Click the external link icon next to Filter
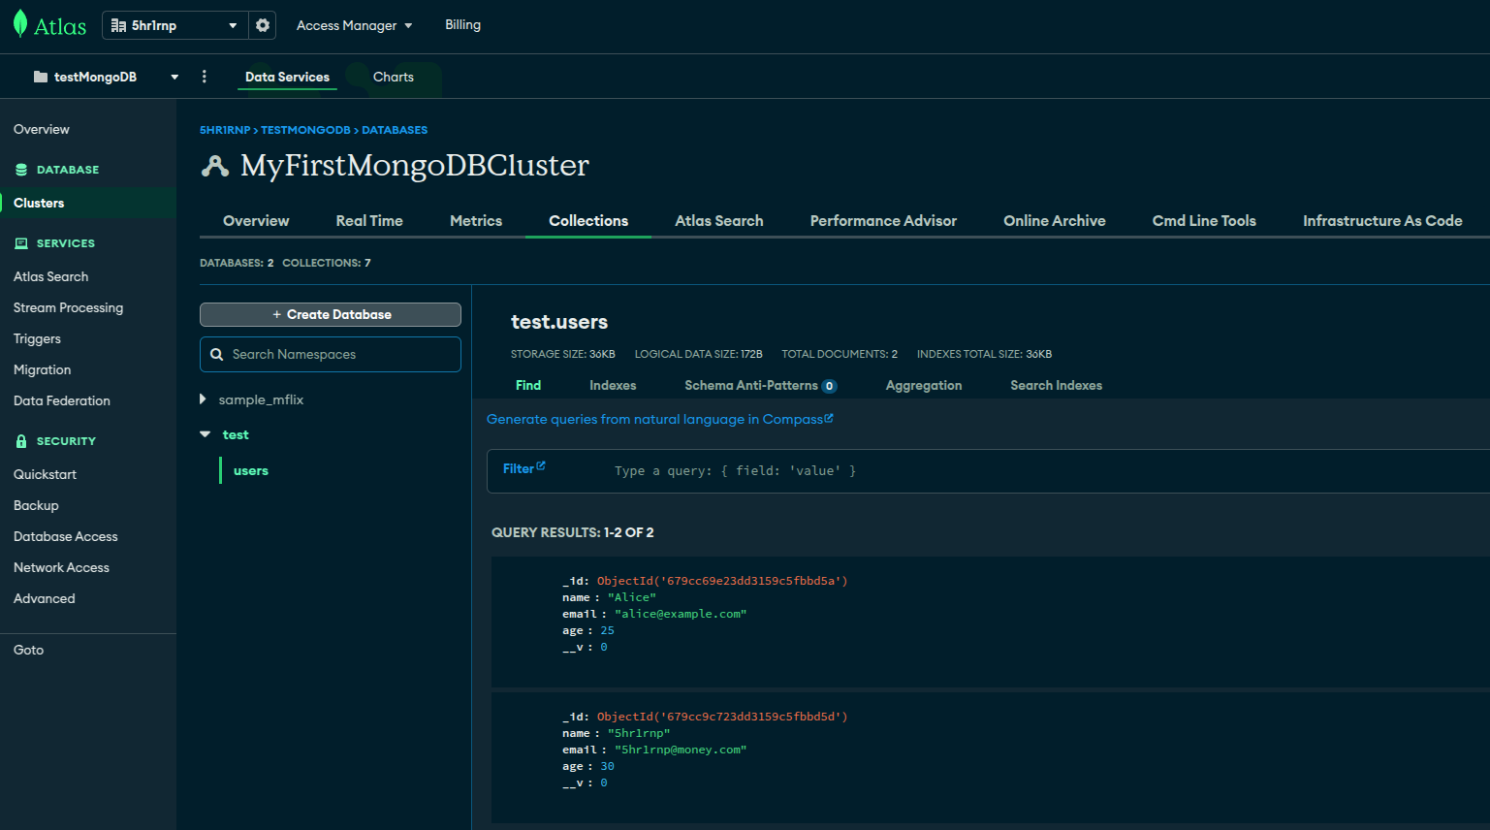Viewport: 1490px width, 830px height. pyautogui.click(x=541, y=465)
